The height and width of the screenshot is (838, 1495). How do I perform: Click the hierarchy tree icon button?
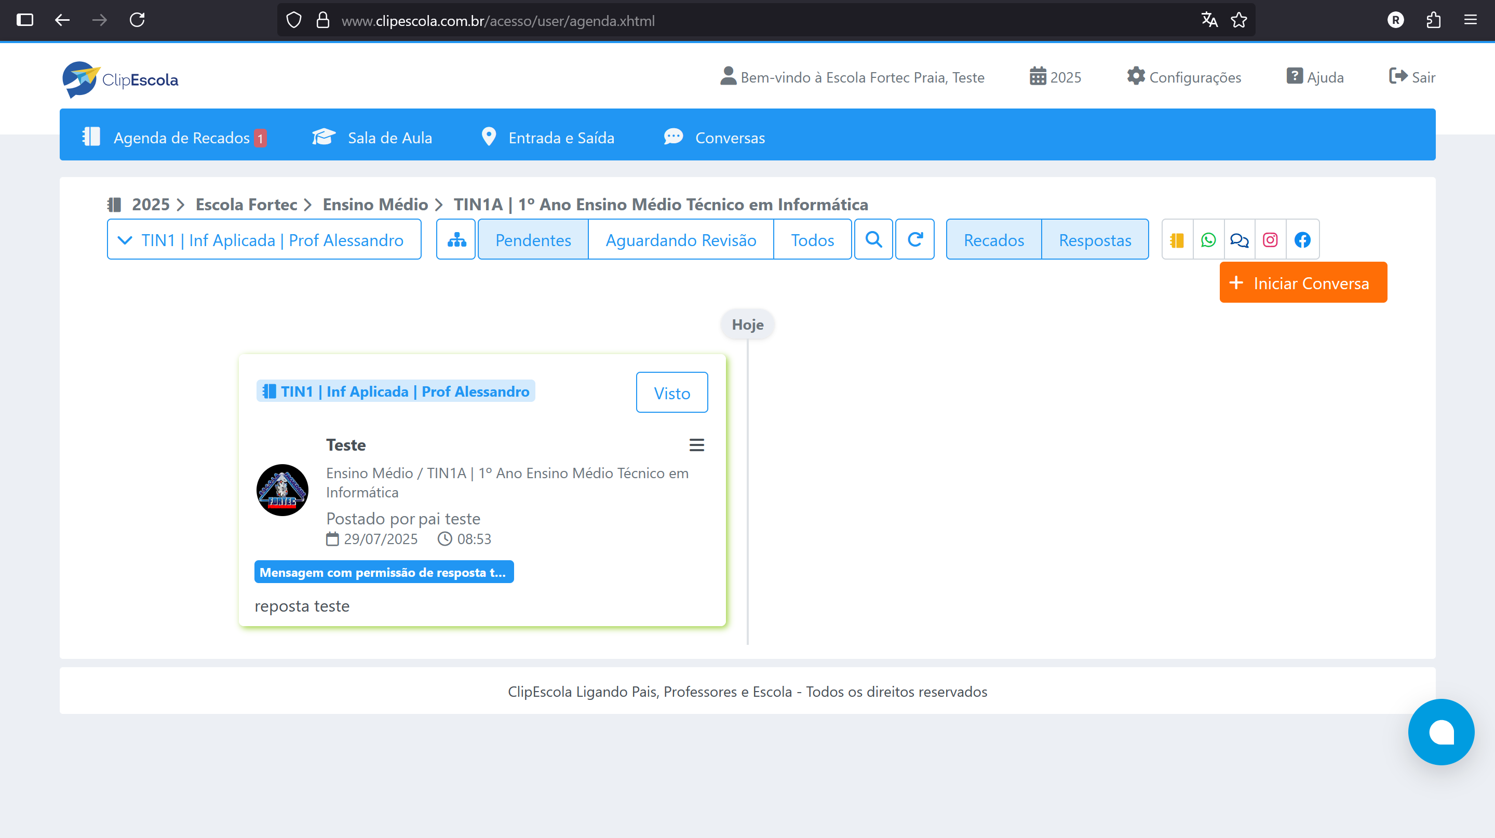click(456, 239)
